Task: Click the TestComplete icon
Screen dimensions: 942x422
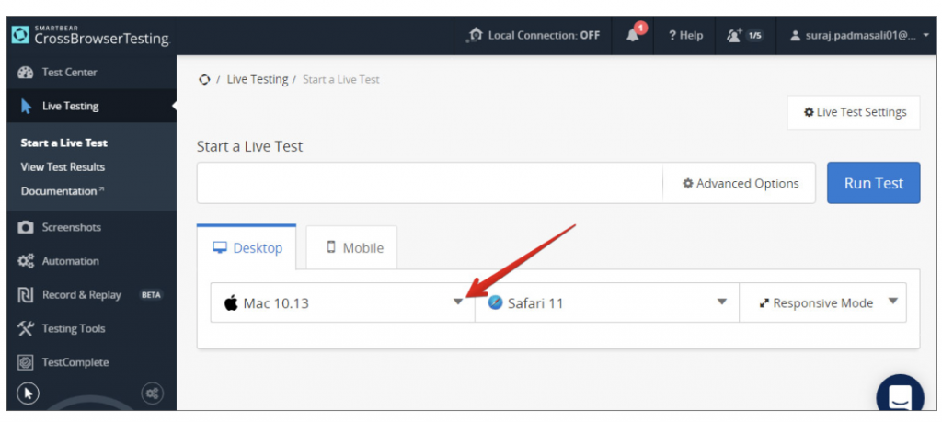Action: coord(25,362)
